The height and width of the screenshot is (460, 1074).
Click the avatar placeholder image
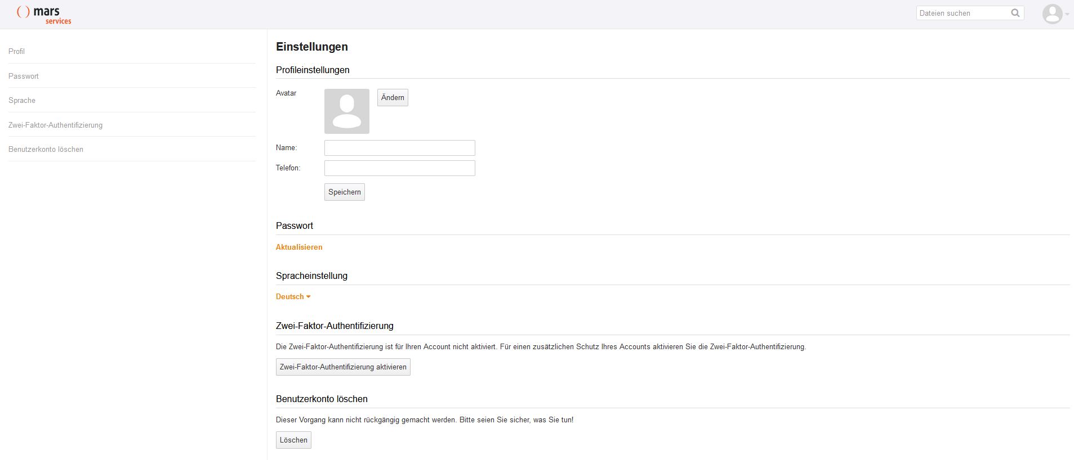[346, 111]
